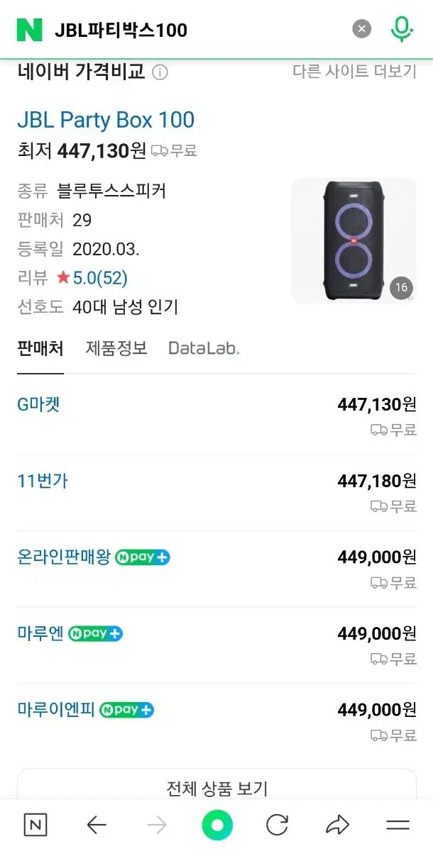
Task: Click 다른 사이트 더보기 link
Action: 354,72
